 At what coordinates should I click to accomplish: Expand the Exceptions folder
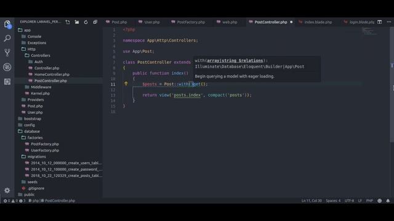[37, 43]
